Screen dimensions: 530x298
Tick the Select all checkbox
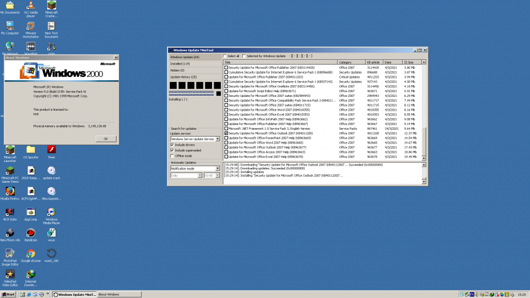tap(224, 56)
